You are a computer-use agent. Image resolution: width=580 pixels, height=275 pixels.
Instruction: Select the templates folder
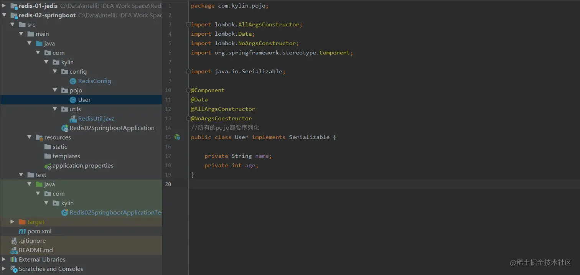point(66,156)
